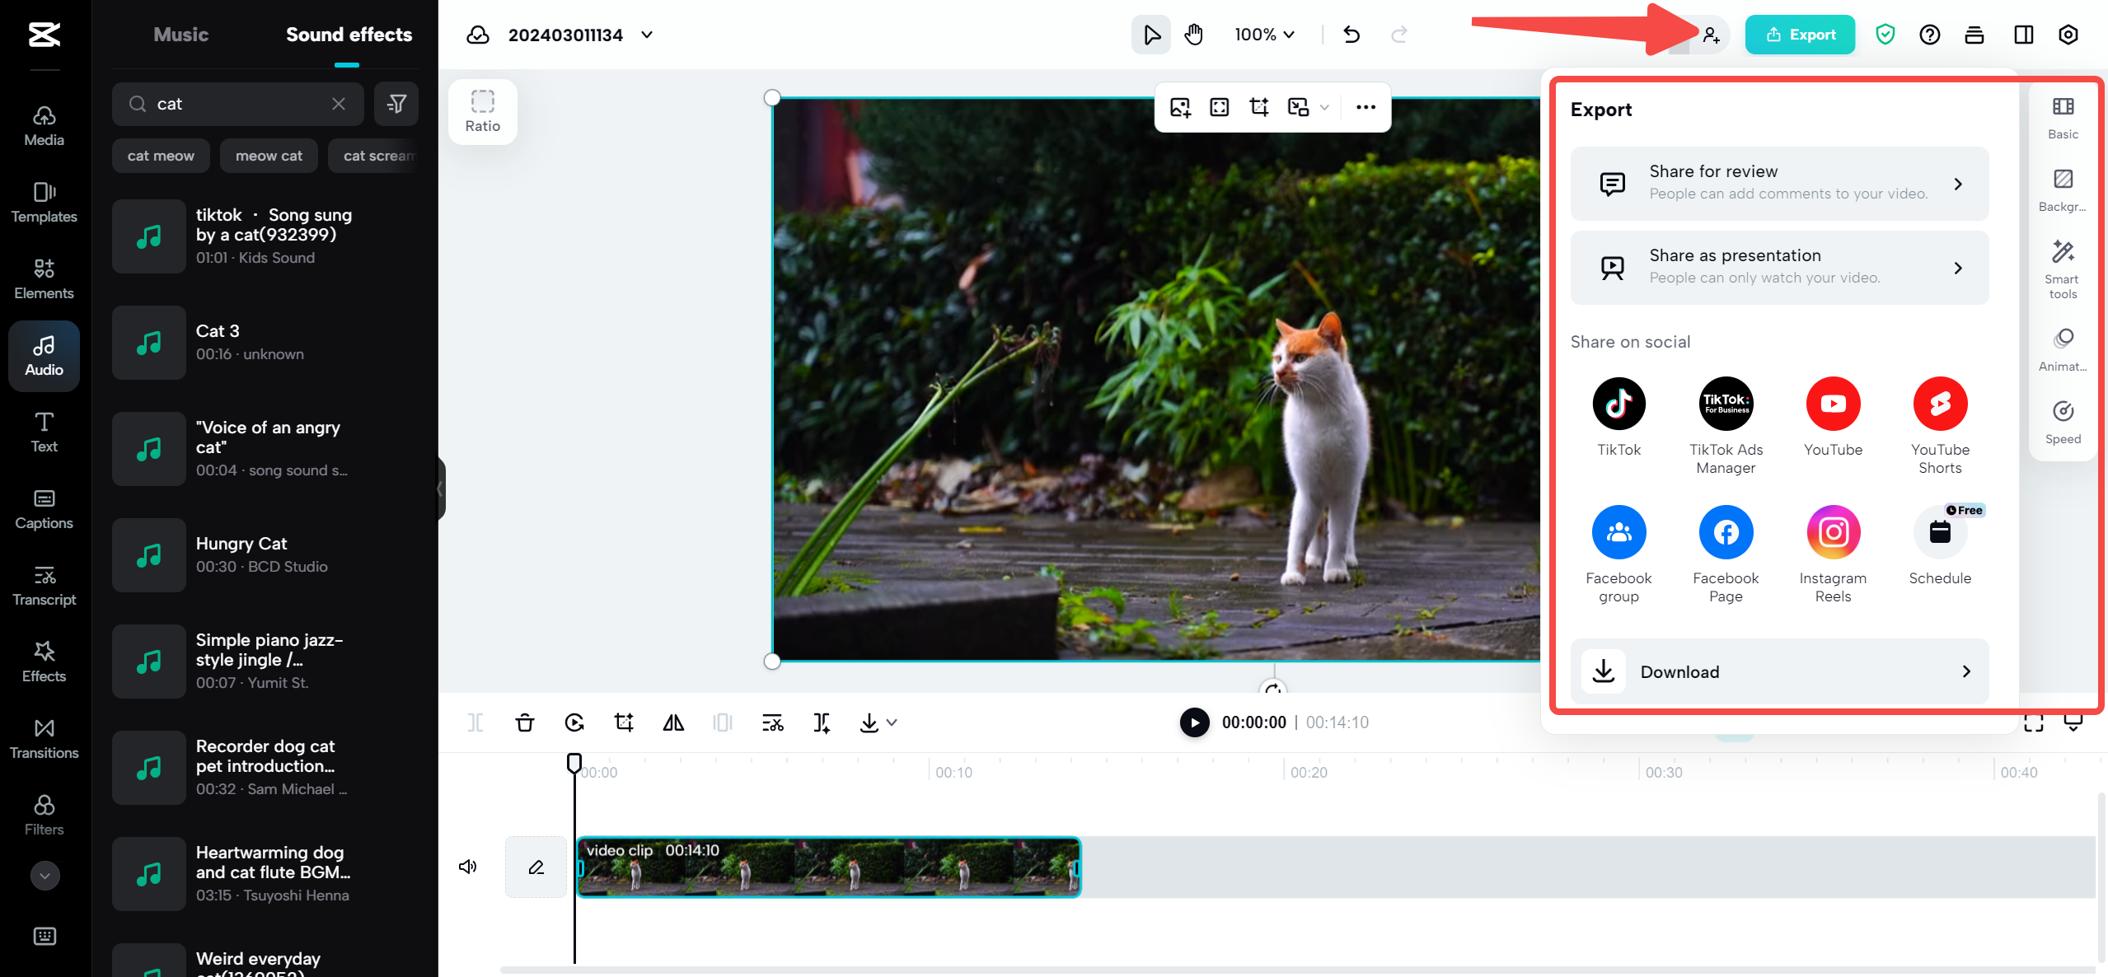Open the Effects panel
The width and height of the screenshot is (2108, 977).
[x=44, y=662]
